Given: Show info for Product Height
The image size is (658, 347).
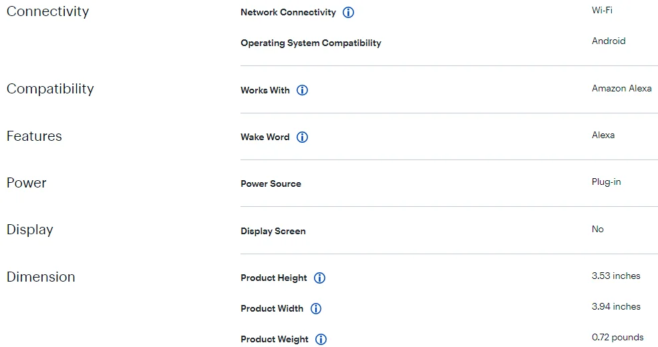Looking at the screenshot, I should click(x=319, y=278).
